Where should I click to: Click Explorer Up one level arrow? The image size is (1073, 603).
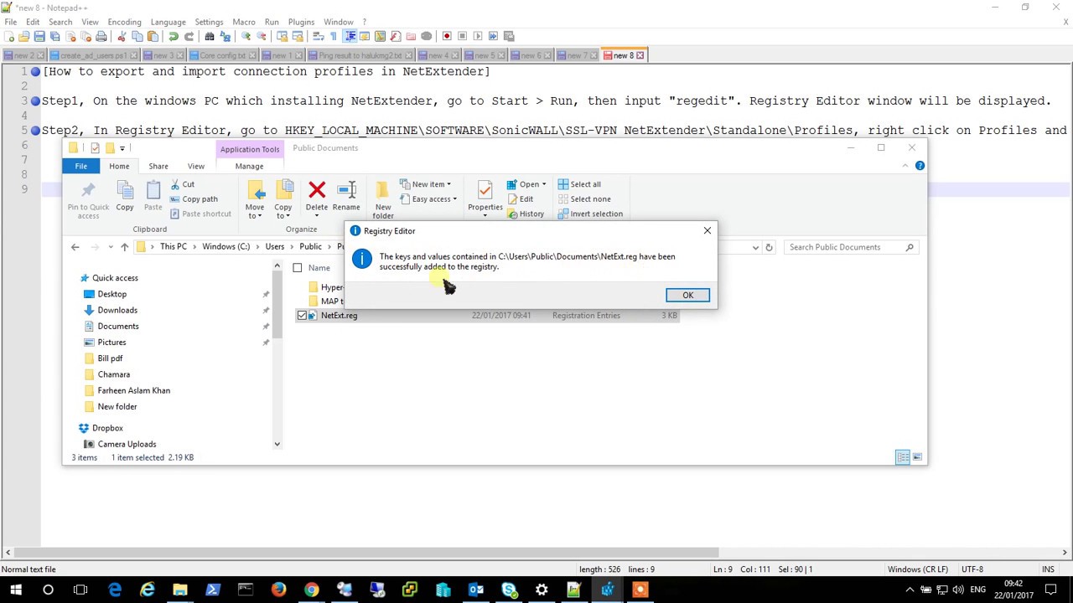[x=124, y=247]
